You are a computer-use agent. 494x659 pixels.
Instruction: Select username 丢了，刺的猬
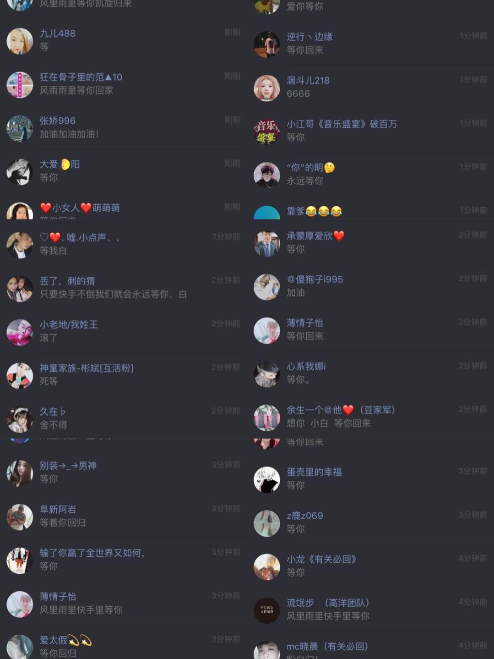pos(67,281)
